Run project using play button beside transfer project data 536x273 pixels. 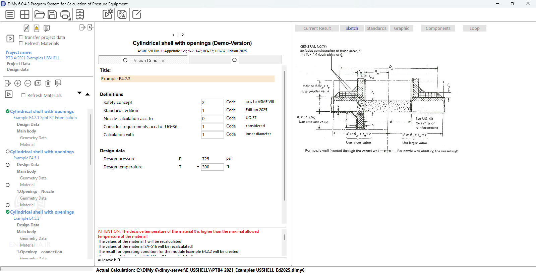[x=10, y=39]
